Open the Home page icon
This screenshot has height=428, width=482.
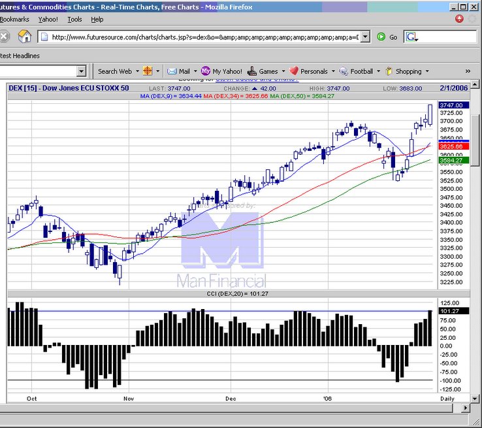(x=25, y=37)
